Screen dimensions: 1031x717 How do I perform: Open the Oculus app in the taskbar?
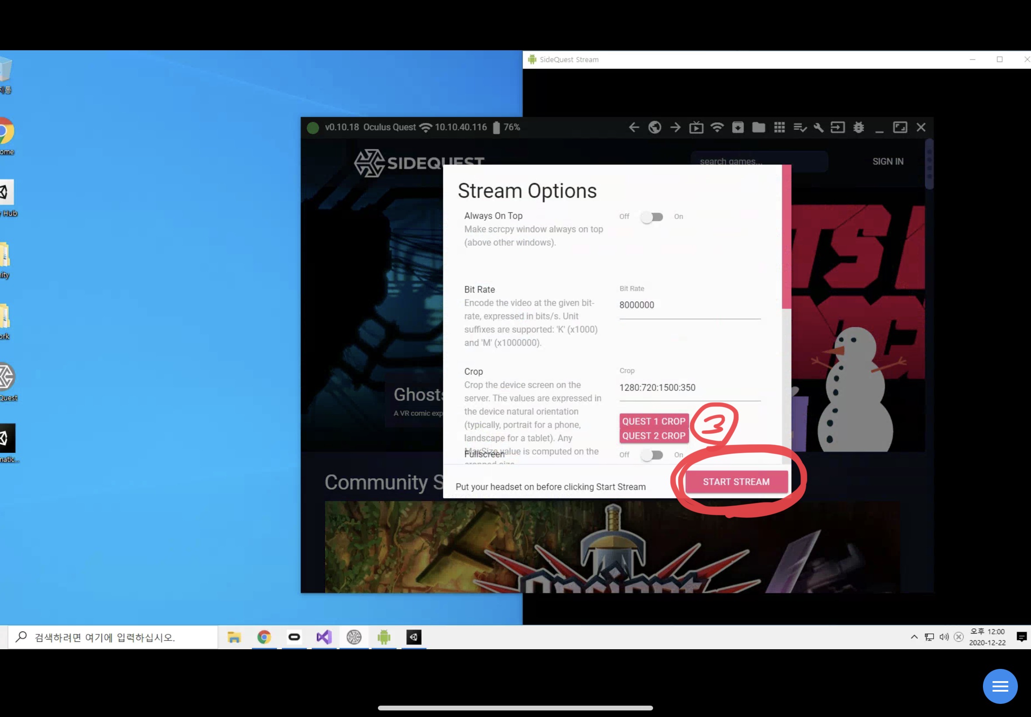pyautogui.click(x=294, y=637)
